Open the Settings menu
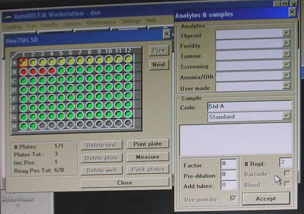 [131, 21]
